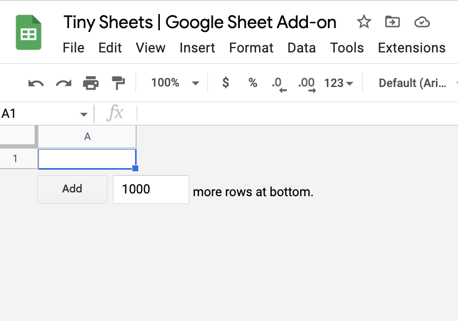This screenshot has width=458, height=321.
Task: Open the 100% zoom dropdown
Action: (175, 83)
